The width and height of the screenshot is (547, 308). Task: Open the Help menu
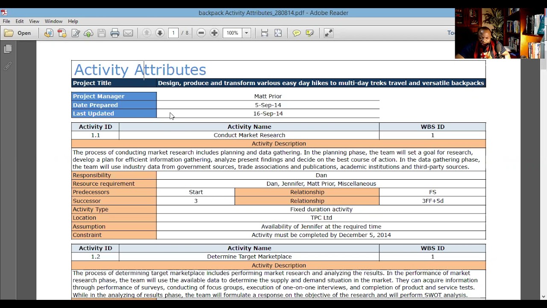[x=73, y=21]
